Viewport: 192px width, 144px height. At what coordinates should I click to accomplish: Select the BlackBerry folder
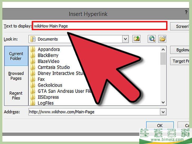pos(44,55)
